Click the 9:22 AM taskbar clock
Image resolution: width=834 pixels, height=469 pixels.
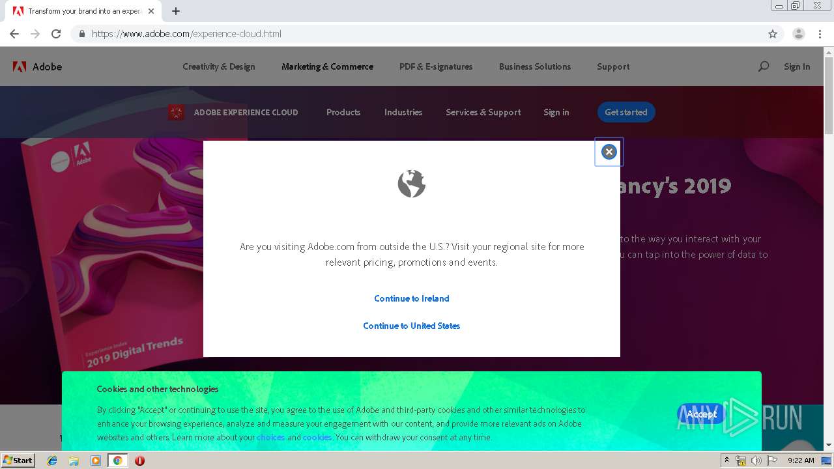(x=801, y=461)
